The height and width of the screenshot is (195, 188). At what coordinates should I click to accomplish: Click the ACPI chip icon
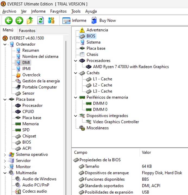18,148
